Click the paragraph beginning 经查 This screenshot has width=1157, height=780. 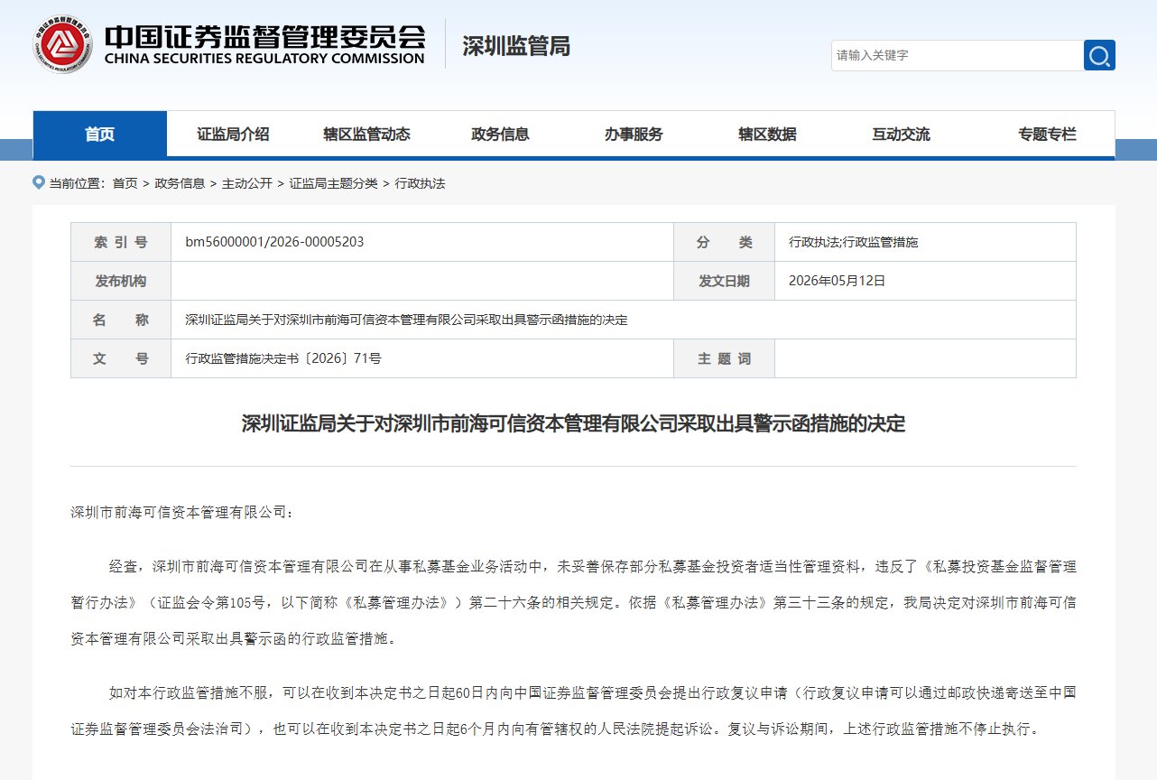point(573,602)
